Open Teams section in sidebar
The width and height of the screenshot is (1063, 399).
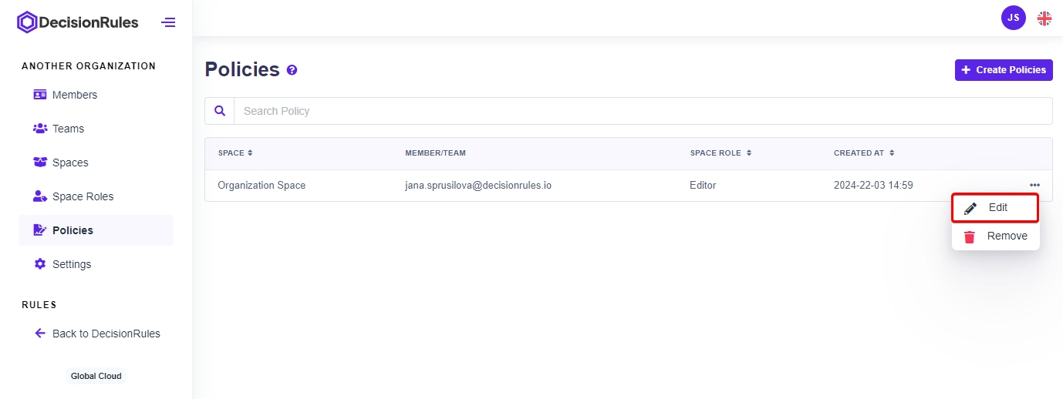click(68, 129)
